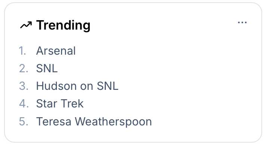Screen dimensions: 267x152
Task: View the Star Trek trending topic
Action: click(x=60, y=104)
